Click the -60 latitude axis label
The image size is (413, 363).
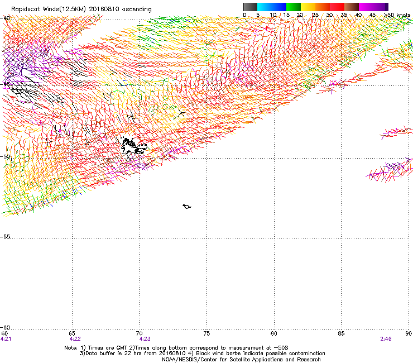click(x=5, y=327)
